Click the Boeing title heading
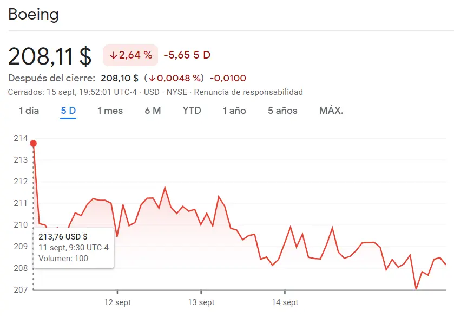Viewport: 454px width, 316px height. pos(34,15)
